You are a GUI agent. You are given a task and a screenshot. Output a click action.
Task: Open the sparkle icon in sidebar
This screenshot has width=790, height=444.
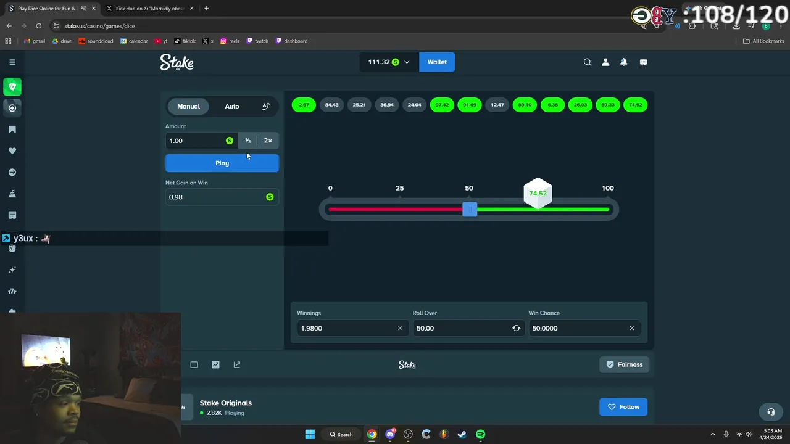click(x=12, y=270)
